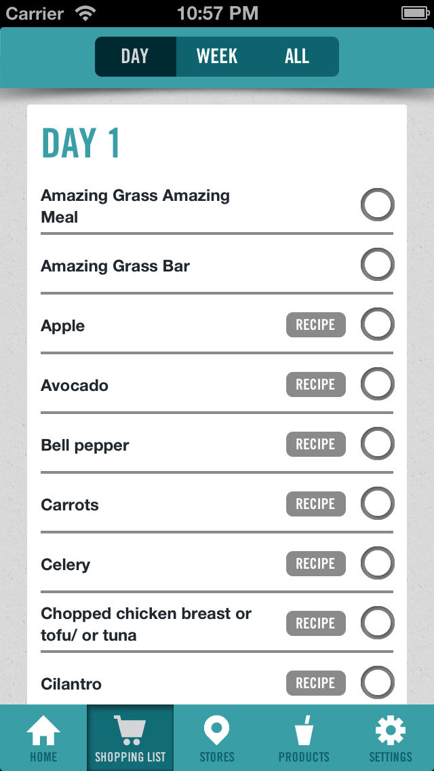This screenshot has width=434, height=771.
Task: Check off Amazing Grass Amazing Meal
Action: [x=377, y=205]
